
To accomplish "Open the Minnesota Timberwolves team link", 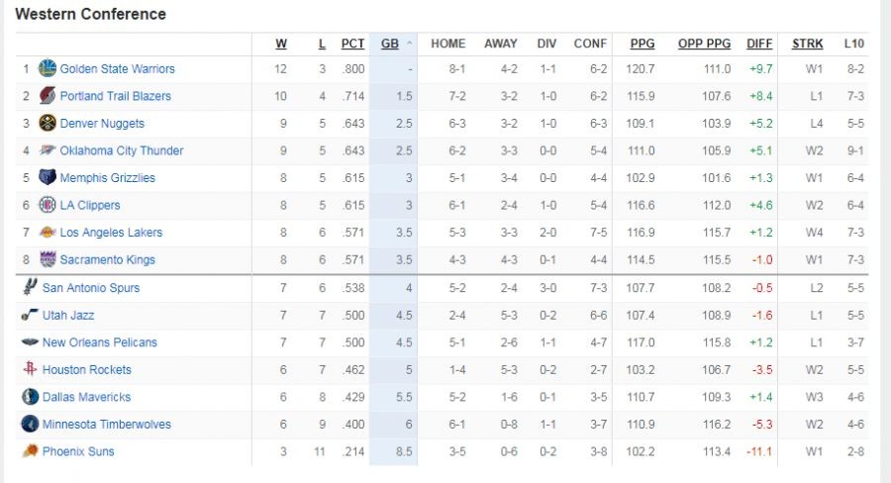I will tap(107, 425).
